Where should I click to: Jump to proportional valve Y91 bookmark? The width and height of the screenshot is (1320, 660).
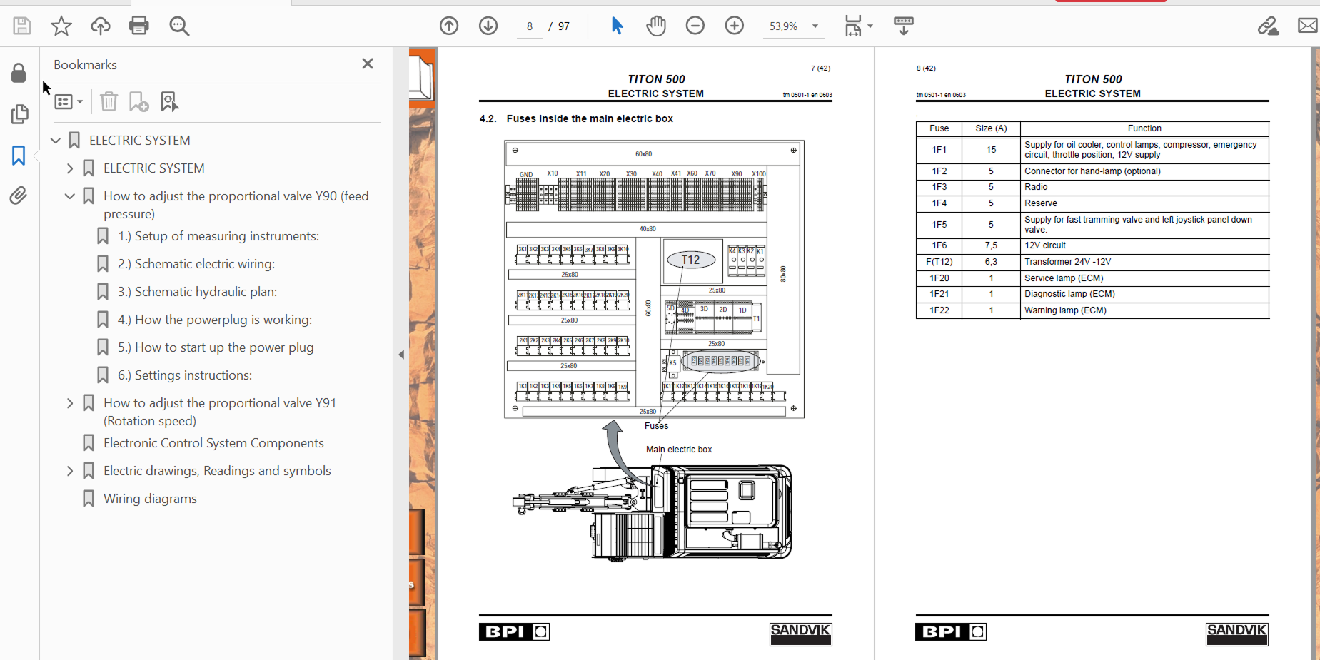[220, 412]
